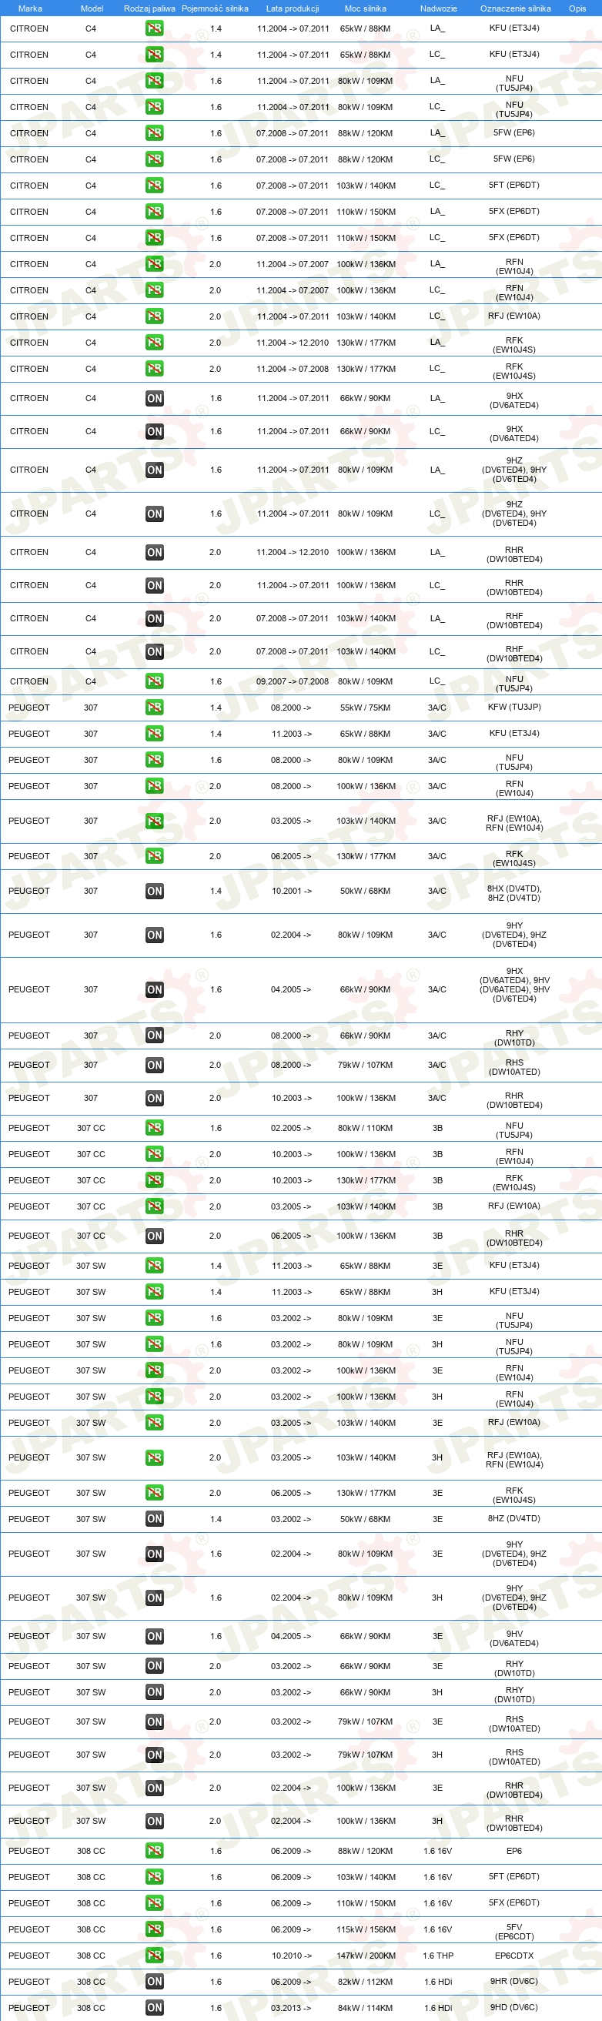The height and width of the screenshot is (2021, 602).
Task: Click petrol icon in 308 CC 5FX (EP6DT) row
Action: (x=155, y=1903)
